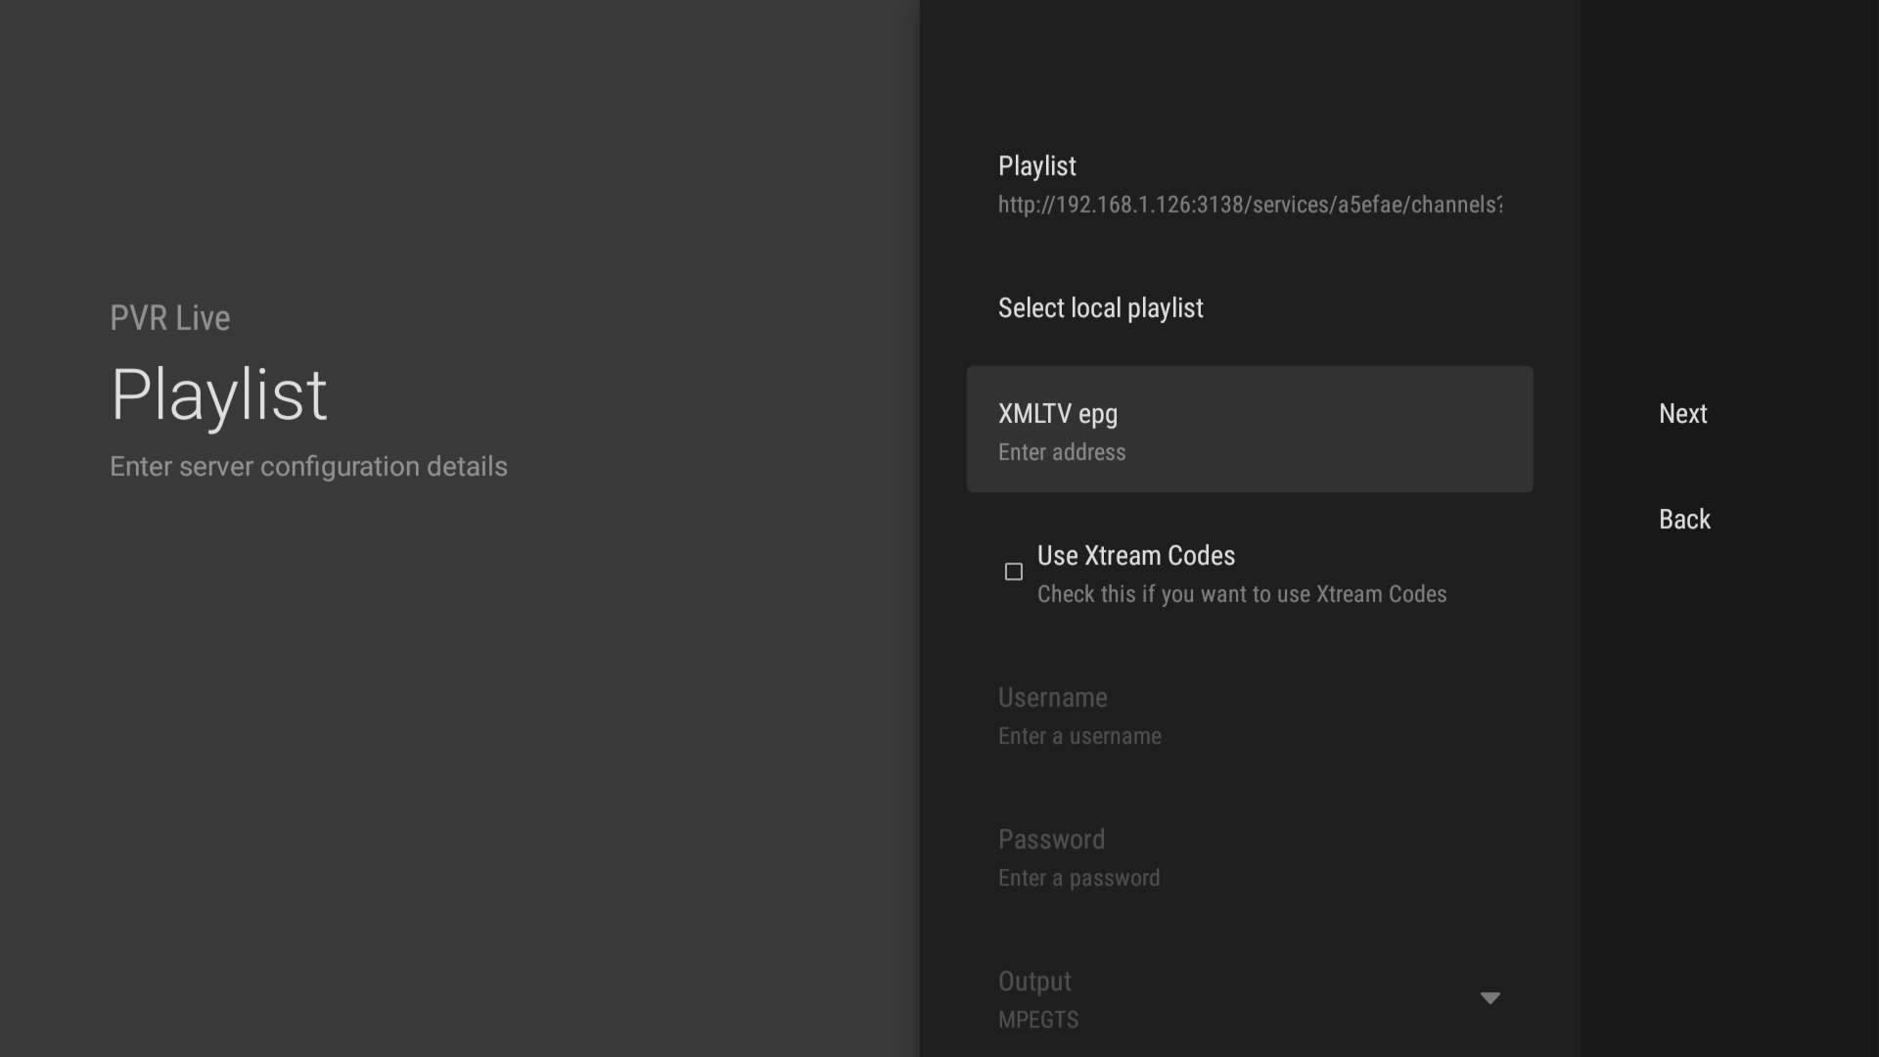Screen dimensions: 1879x1057
Task: Go Back to previous step
Action: pyautogui.click(x=1684, y=520)
